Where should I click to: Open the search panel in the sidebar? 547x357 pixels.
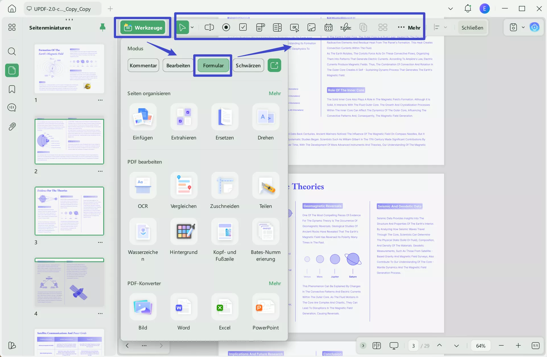tap(12, 51)
